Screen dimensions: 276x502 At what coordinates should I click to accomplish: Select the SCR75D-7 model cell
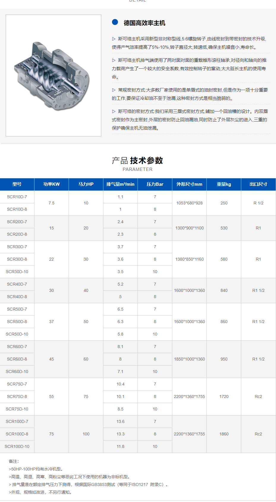pos(17,384)
